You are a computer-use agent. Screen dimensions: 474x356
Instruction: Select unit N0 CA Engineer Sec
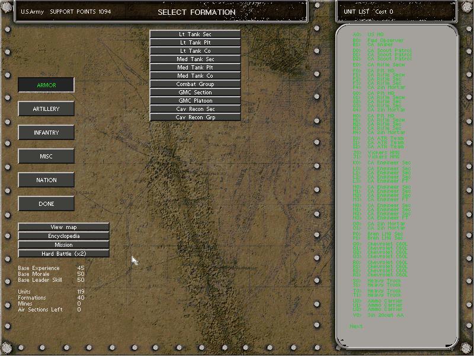tap(382, 205)
